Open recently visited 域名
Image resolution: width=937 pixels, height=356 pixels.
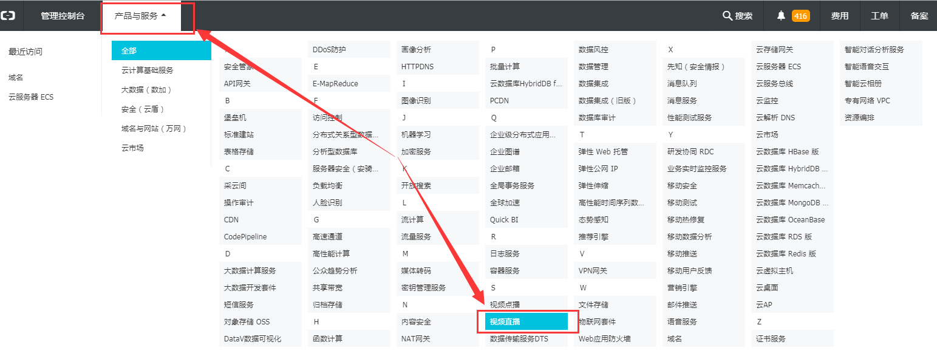tap(16, 77)
